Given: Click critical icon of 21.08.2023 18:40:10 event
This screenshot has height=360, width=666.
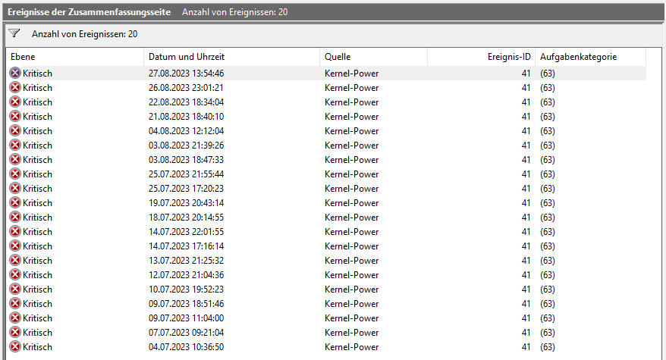Looking at the screenshot, I should (15, 116).
